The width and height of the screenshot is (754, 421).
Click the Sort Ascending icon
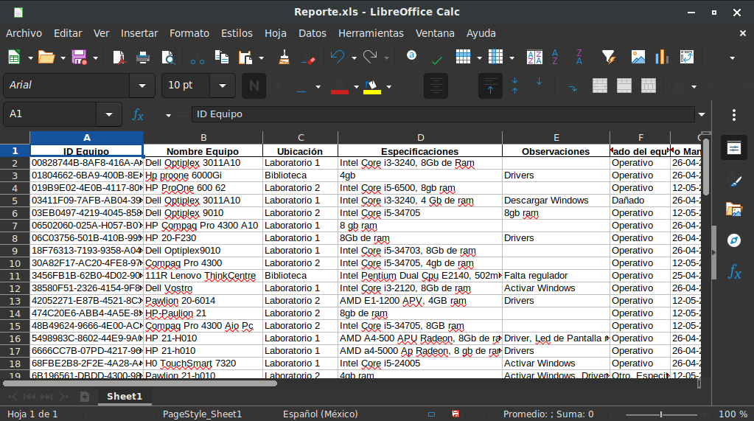[x=556, y=58]
